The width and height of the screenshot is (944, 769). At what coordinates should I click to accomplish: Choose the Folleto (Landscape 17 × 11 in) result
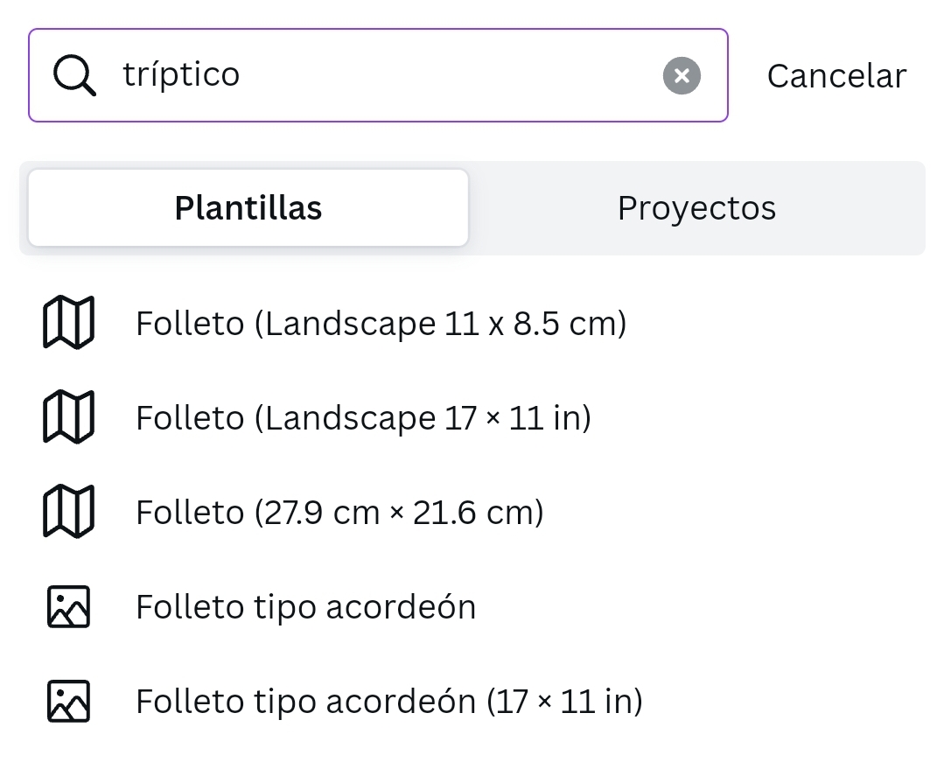pos(363,418)
